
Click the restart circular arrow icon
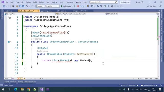point(83,6)
